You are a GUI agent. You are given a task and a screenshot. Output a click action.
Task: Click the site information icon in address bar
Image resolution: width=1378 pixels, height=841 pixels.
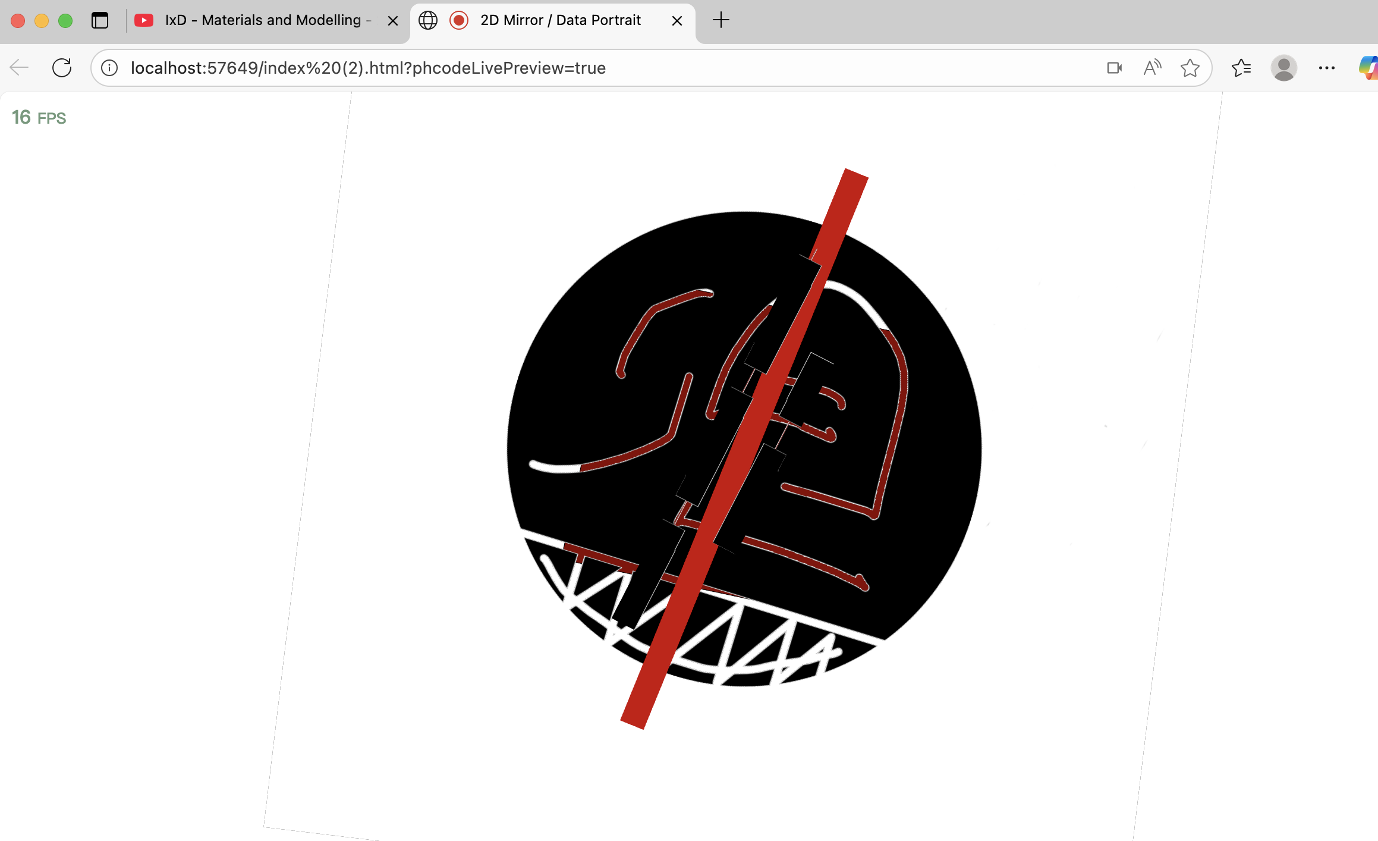pyautogui.click(x=109, y=68)
